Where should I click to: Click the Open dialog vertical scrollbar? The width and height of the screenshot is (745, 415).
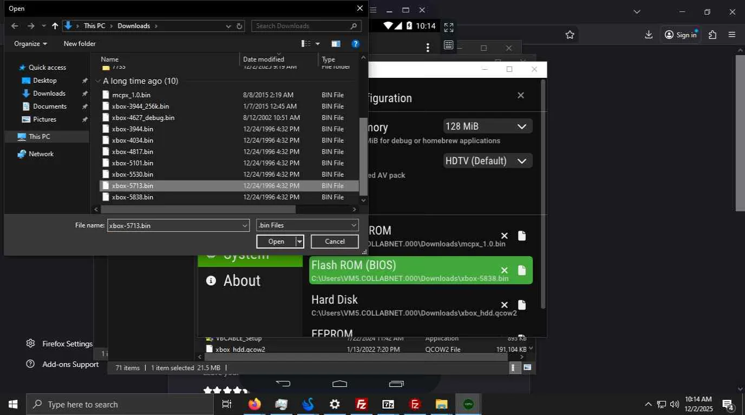[363, 157]
